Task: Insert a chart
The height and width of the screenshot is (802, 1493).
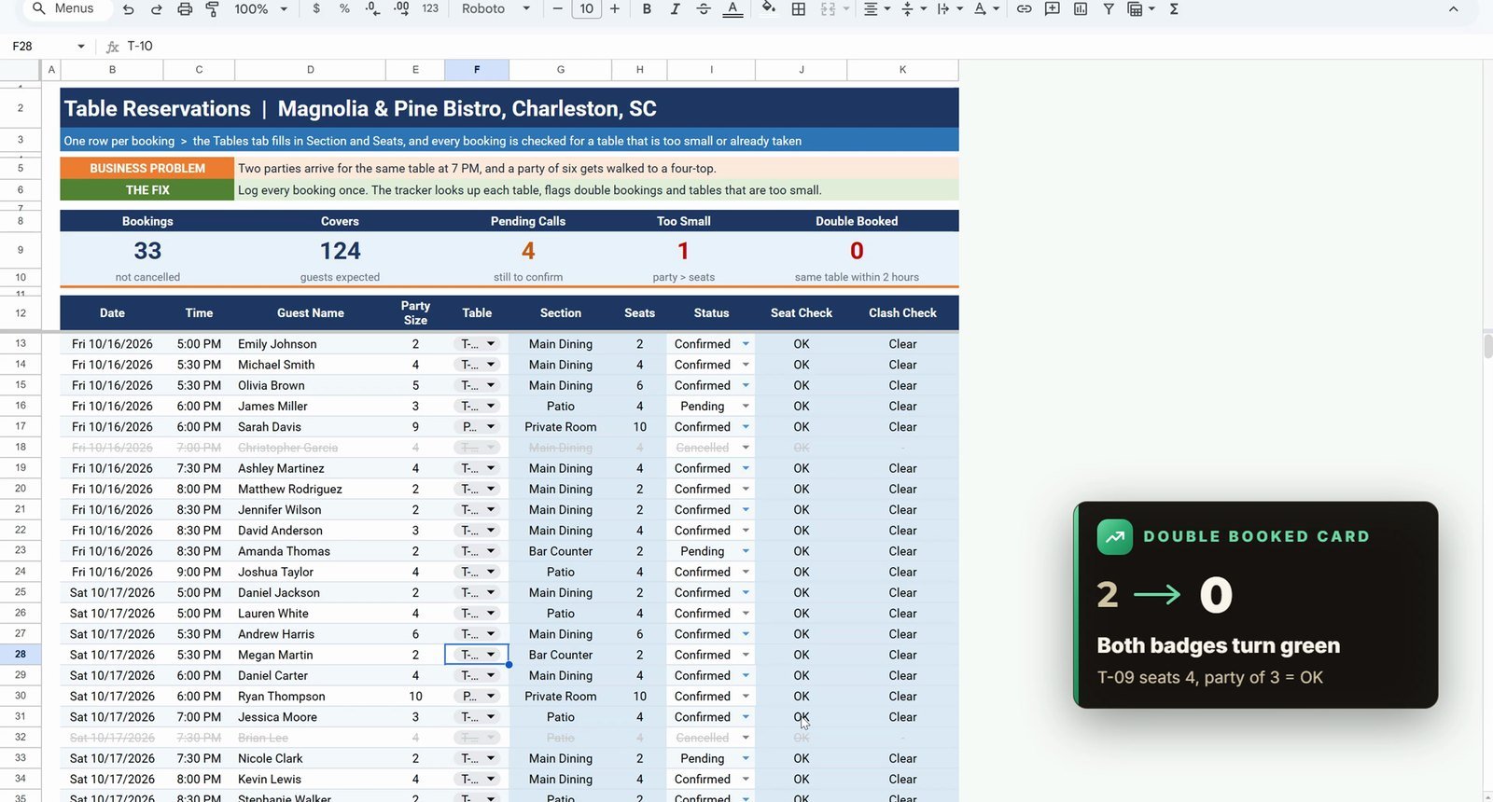Action: [1081, 8]
